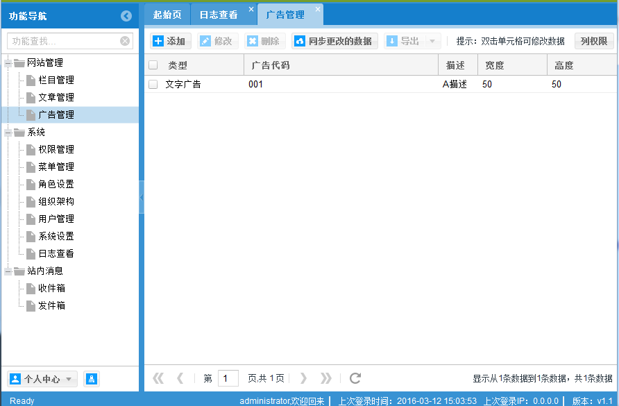
Task: Click the middle splitter handle between panels
Action: [142, 198]
